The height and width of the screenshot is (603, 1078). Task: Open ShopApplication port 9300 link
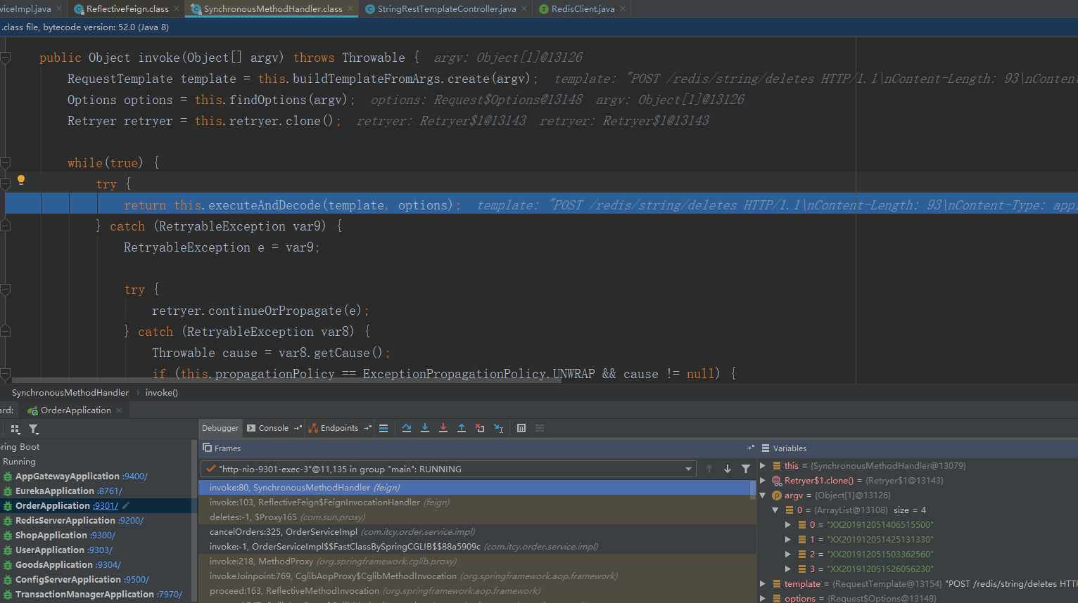pos(102,535)
